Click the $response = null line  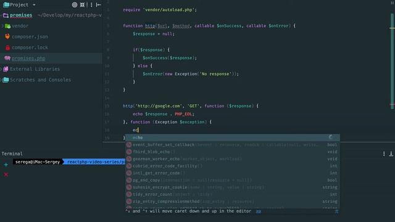(x=154, y=34)
